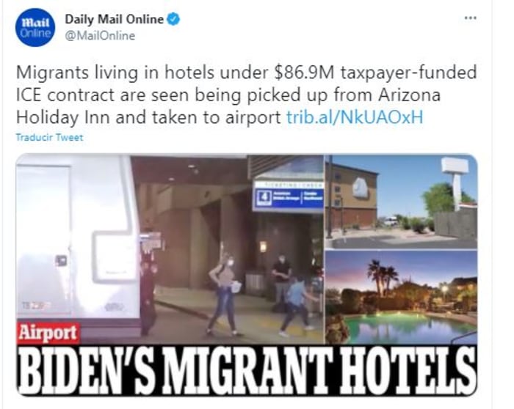Image resolution: width=514 pixels, height=409 pixels.
Task: Select the tweet text about migrants in hotels
Action: [x=246, y=95]
